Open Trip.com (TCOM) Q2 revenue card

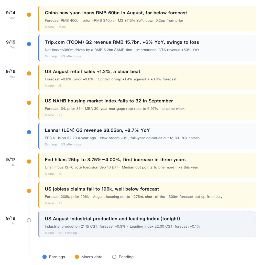(x=147, y=48)
